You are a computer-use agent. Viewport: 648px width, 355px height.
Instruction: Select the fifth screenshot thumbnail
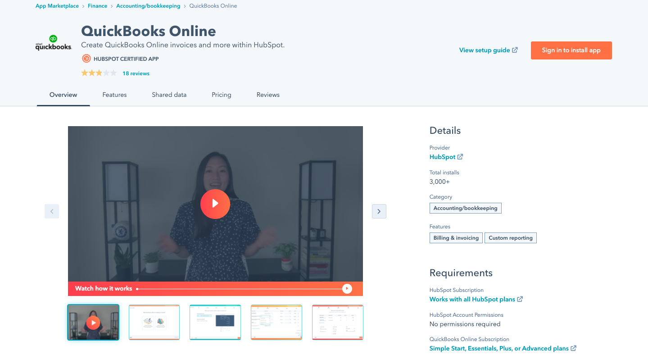pos(338,322)
